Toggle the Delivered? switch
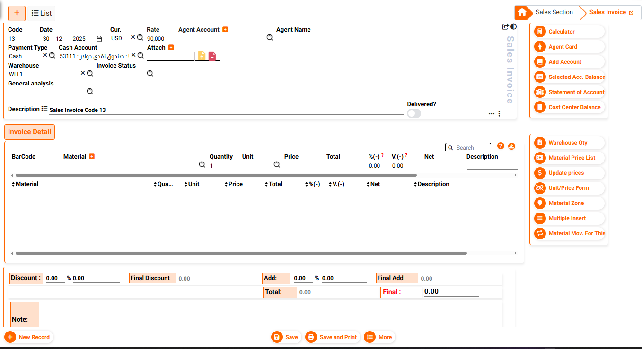 pyautogui.click(x=413, y=113)
